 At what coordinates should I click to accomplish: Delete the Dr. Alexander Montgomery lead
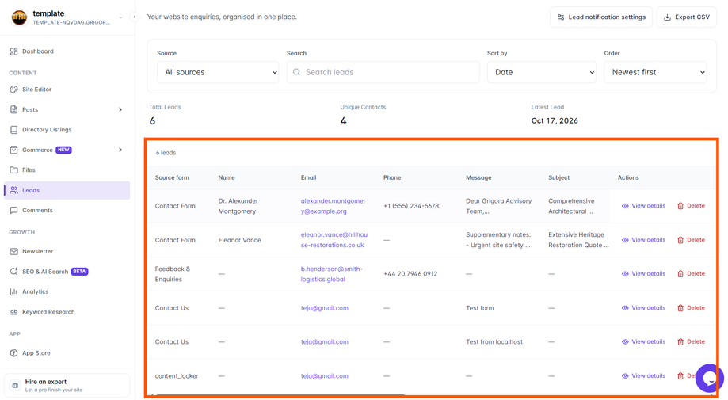pyautogui.click(x=691, y=206)
